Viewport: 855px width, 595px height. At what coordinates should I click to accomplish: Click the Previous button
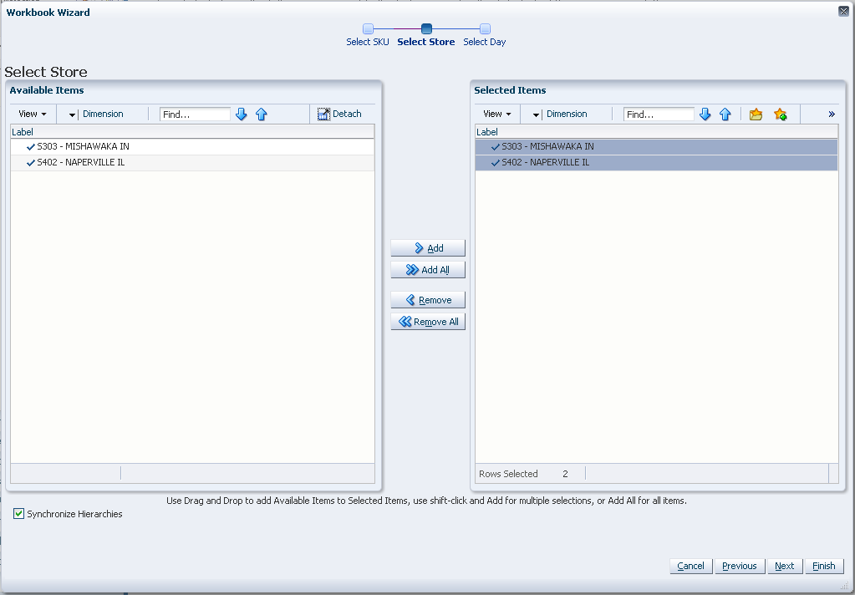740,566
